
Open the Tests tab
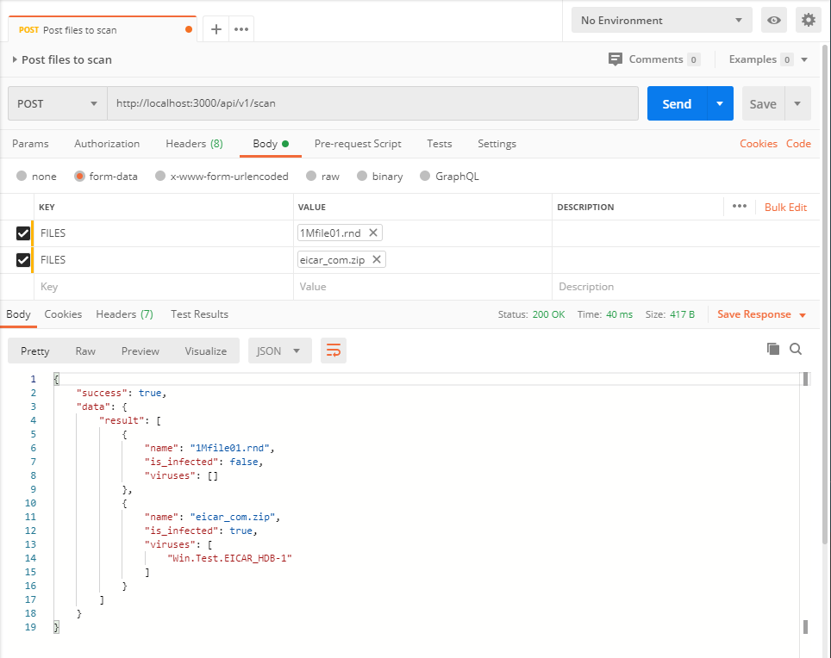[x=440, y=144]
